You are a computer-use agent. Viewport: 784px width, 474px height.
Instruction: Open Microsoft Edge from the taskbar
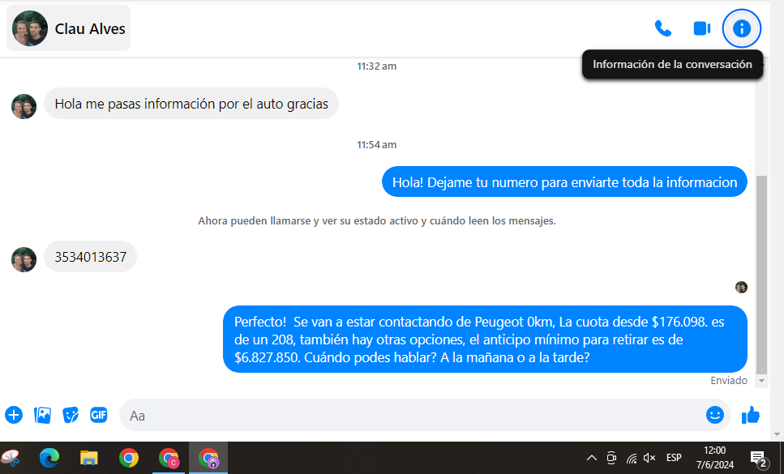[x=49, y=458]
